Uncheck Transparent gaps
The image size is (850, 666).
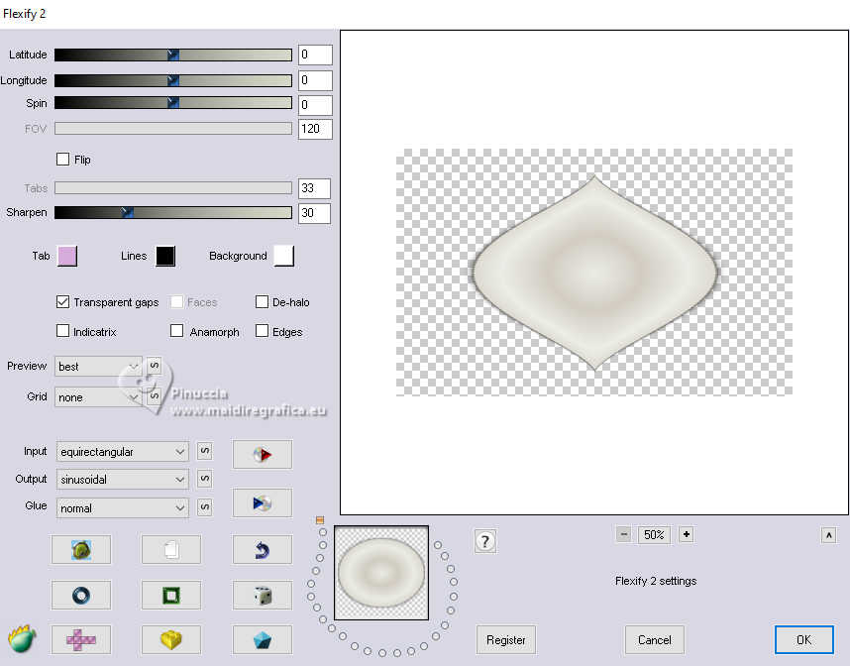pyautogui.click(x=62, y=301)
